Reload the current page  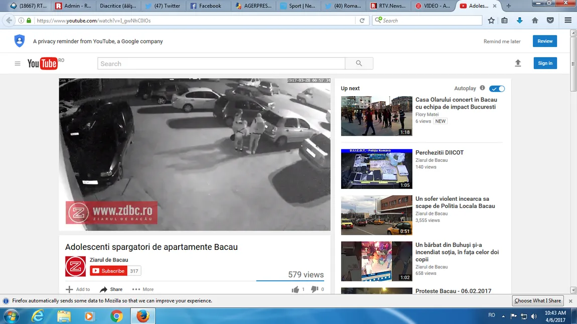[362, 21]
